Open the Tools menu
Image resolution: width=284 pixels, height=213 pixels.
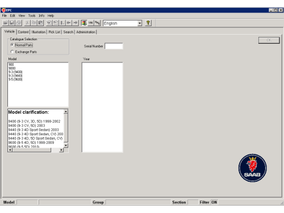pos(32,15)
